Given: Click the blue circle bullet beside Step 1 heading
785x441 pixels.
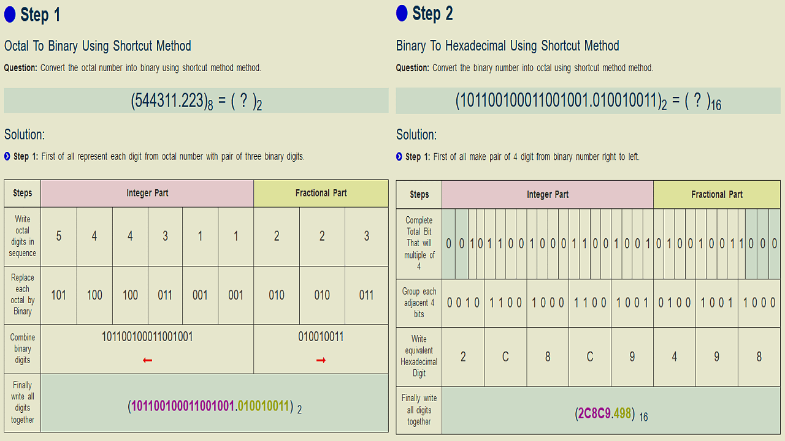Looking at the screenshot, I should click(10, 13).
